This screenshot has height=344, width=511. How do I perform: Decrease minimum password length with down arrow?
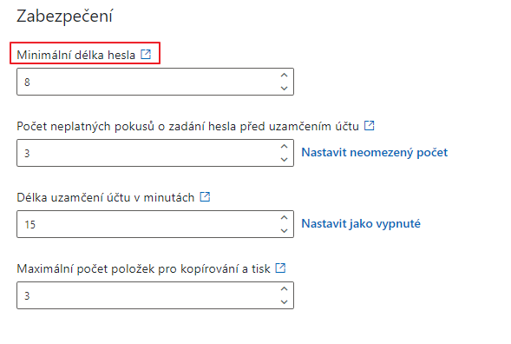coord(285,88)
